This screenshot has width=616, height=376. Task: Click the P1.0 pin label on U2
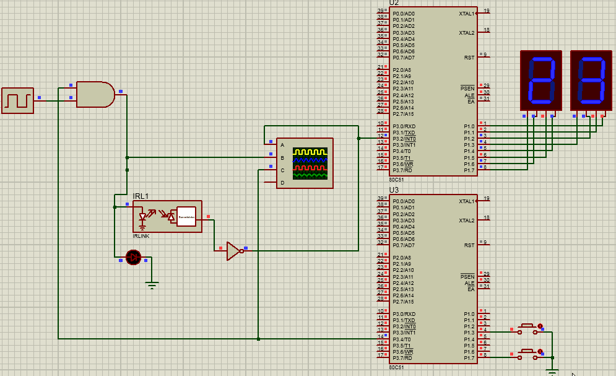tap(469, 126)
